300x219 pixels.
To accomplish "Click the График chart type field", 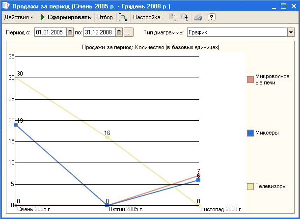I will click(237, 32).
